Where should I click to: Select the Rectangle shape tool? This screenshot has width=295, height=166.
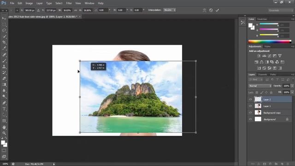(x=4, y=121)
